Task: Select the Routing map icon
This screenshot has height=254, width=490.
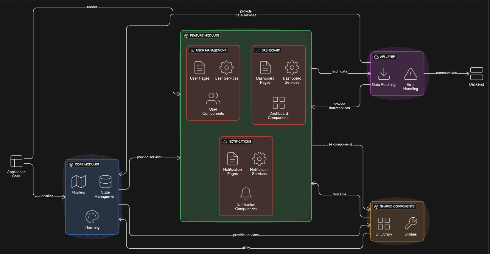Action: tap(79, 182)
